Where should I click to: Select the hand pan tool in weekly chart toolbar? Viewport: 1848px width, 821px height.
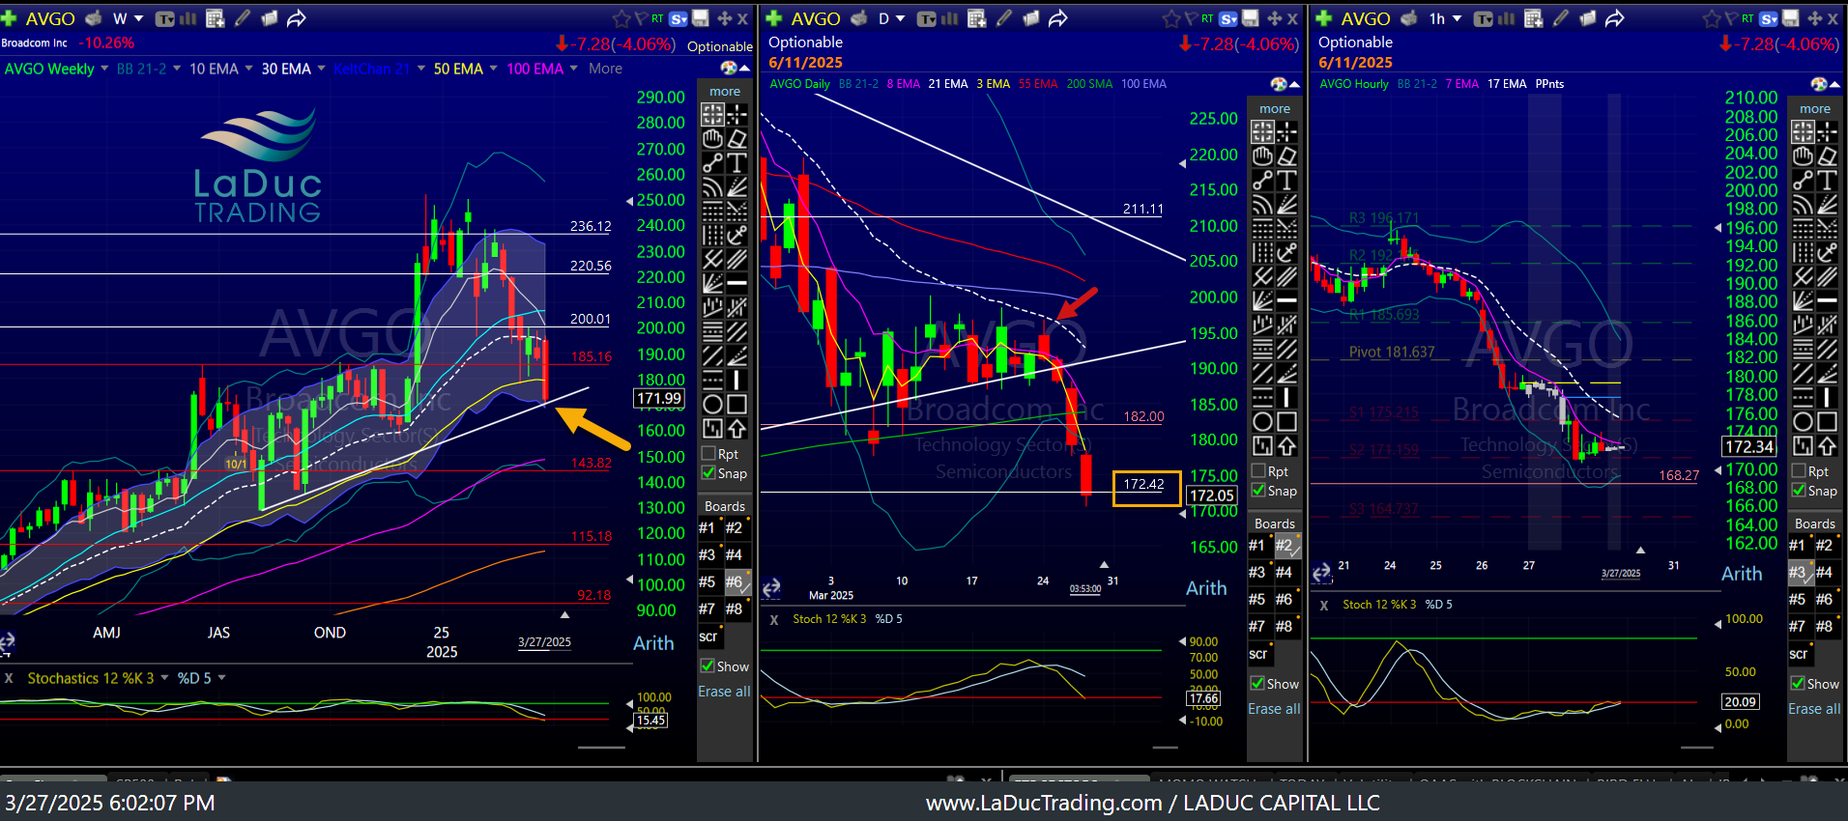(x=712, y=138)
